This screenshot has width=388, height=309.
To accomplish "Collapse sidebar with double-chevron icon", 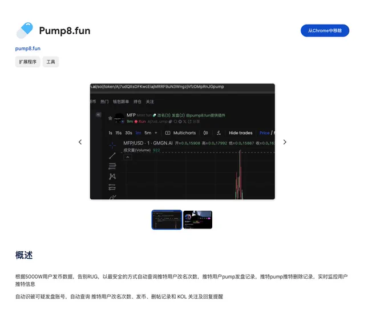I will [99, 114].
